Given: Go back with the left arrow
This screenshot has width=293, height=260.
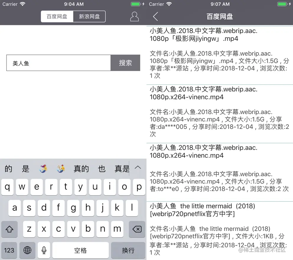Looking at the screenshot, I should click(155, 16).
